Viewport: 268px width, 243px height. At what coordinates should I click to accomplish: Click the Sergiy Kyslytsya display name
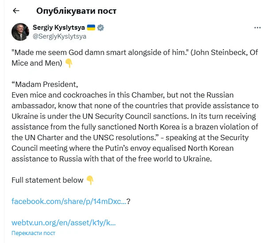(59, 27)
